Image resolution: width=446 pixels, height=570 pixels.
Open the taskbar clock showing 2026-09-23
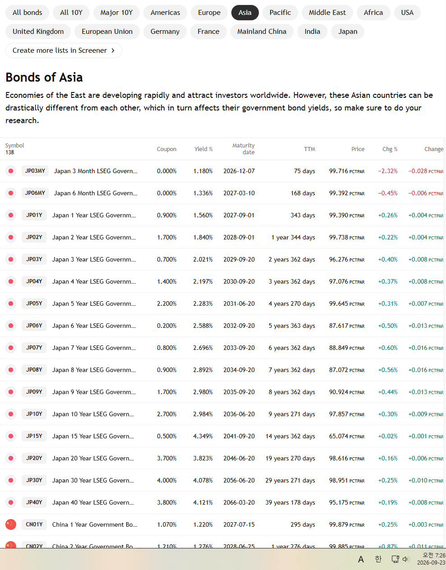(x=431, y=559)
